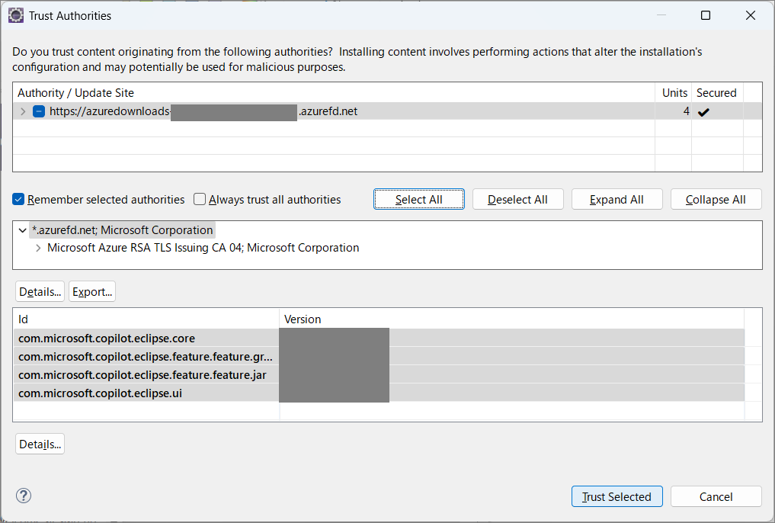Collapse the *.azurefd.net certificate node
The image size is (775, 523).
[23, 230]
